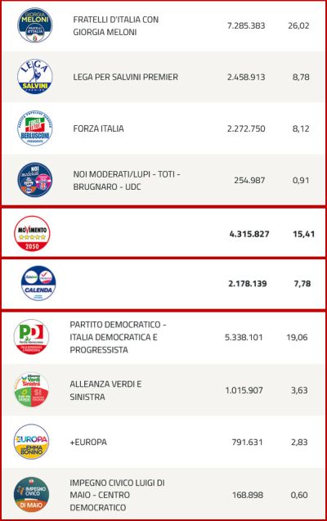This screenshot has height=521, width=327.
Task: Click the +EUROPA list name text
Action: (x=88, y=442)
